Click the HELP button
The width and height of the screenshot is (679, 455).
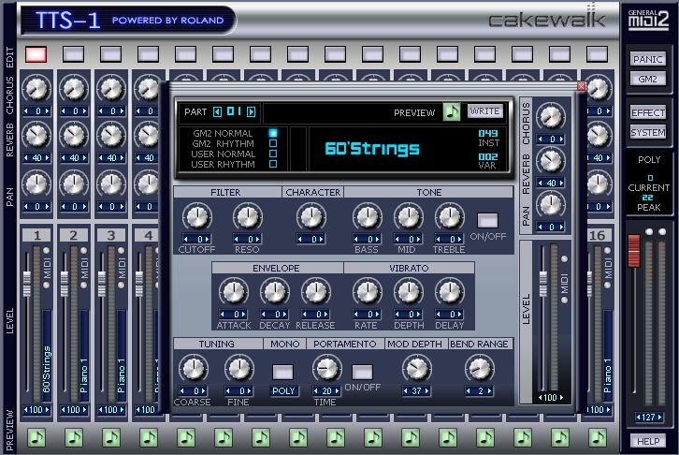pos(648,441)
